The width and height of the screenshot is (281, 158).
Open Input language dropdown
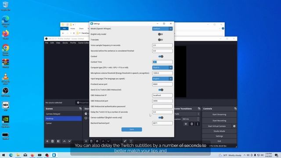(x=162, y=79)
